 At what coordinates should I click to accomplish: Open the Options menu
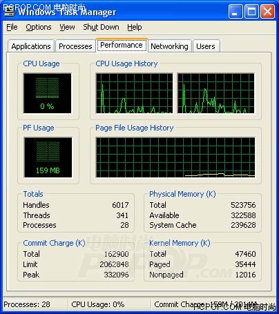[x=39, y=27]
